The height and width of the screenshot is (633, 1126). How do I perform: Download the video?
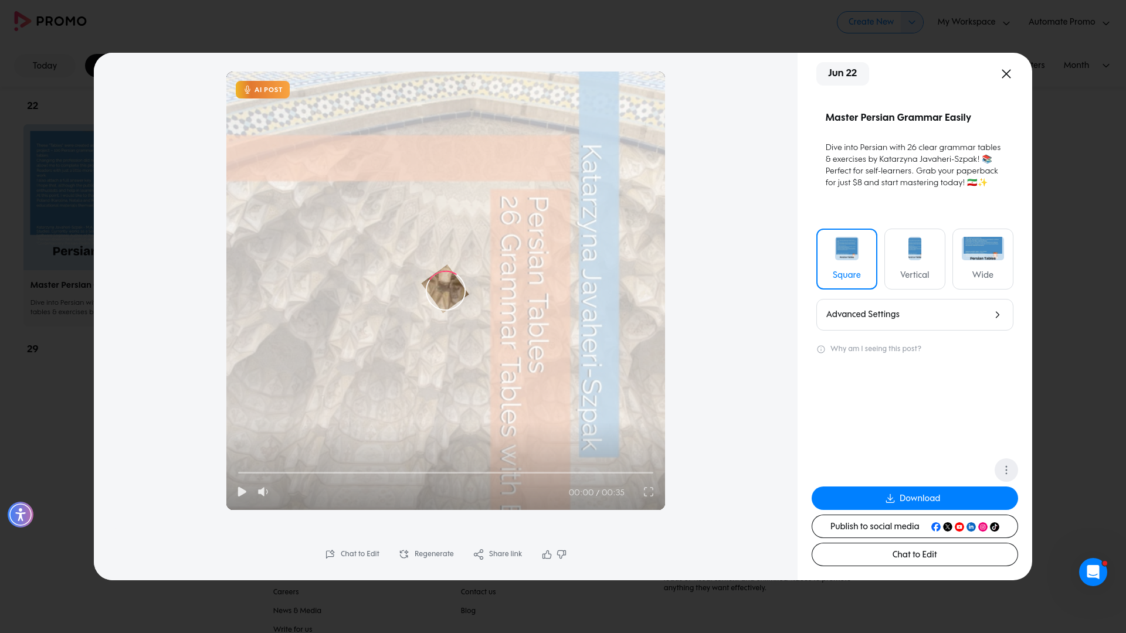(x=914, y=498)
